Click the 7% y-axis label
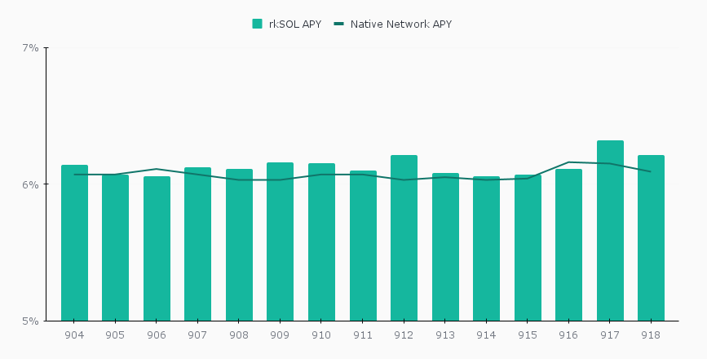This screenshot has height=359, width=707. pyautogui.click(x=29, y=48)
